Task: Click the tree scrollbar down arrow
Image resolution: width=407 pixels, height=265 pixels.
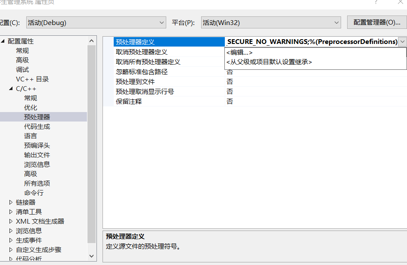Action: tap(91, 256)
